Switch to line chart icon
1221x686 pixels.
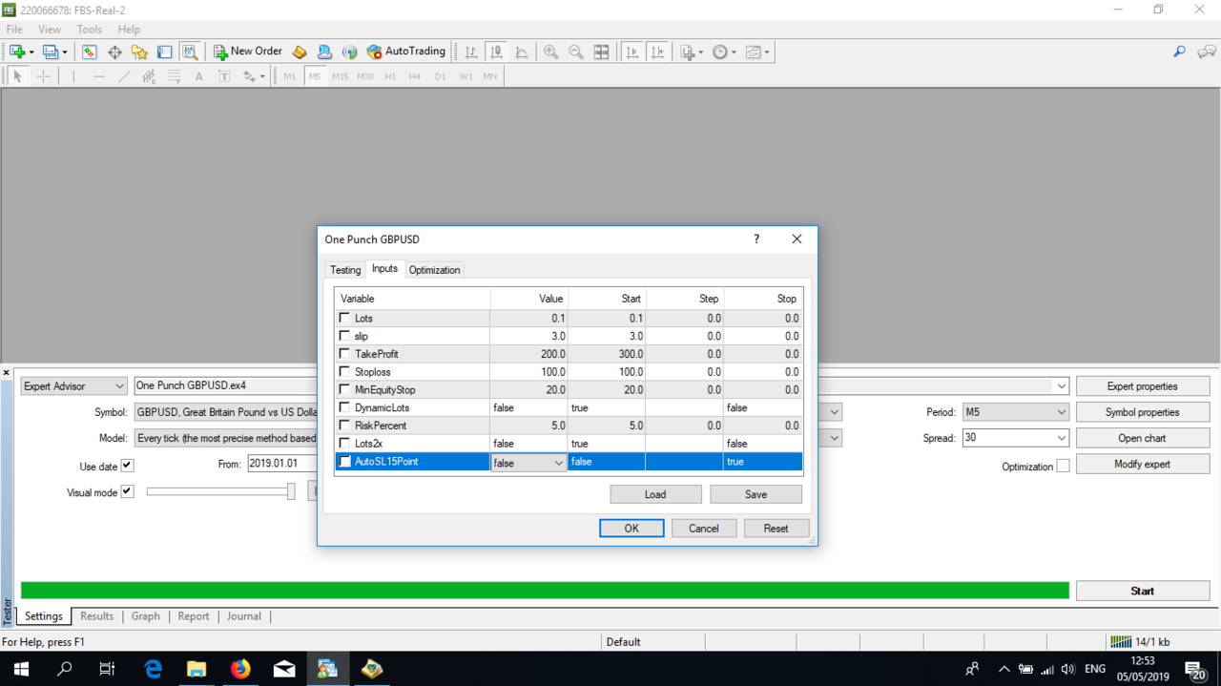coord(522,52)
